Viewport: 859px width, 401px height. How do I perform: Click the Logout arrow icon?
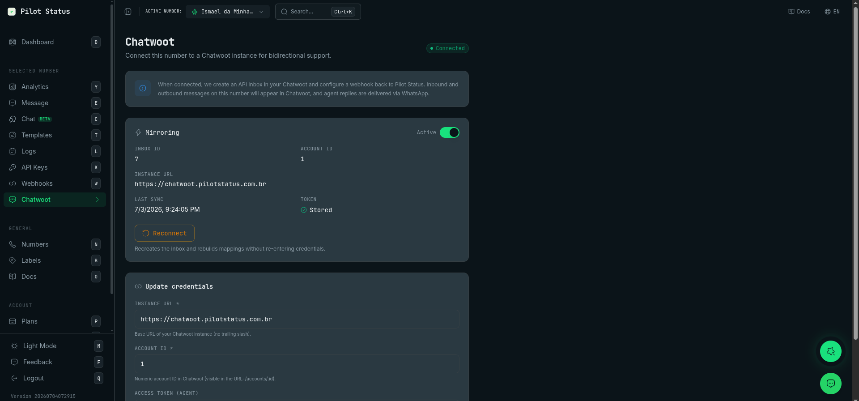pyautogui.click(x=14, y=378)
